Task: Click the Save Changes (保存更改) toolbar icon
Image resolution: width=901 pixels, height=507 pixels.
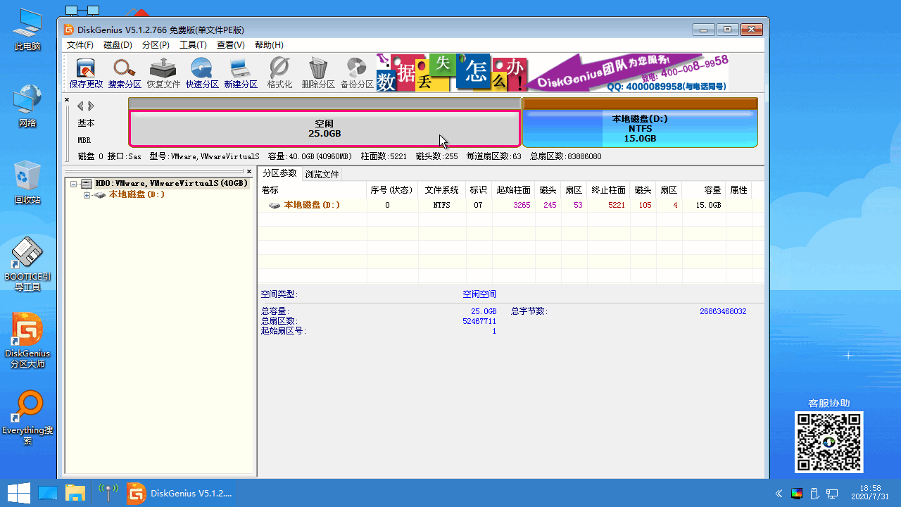Action: tap(86, 73)
